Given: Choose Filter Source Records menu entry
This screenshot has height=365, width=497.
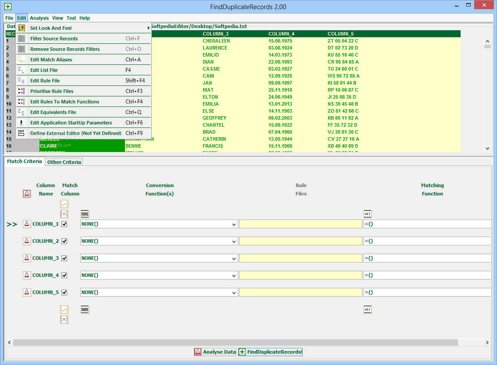Looking at the screenshot, I should [x=84, y=39].
